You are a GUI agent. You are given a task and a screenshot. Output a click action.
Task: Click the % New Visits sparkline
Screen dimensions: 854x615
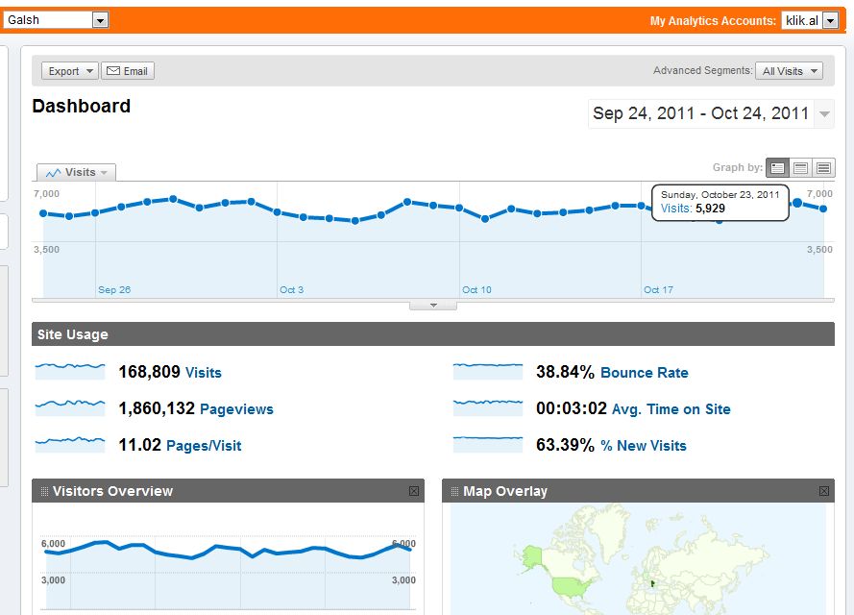pyautogui.click(x=488, y=444)
